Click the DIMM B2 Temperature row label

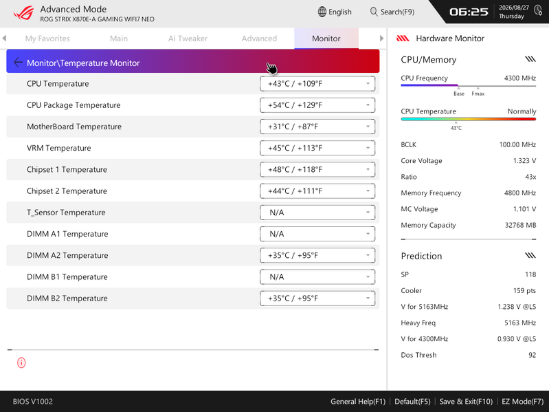[67, 298]
